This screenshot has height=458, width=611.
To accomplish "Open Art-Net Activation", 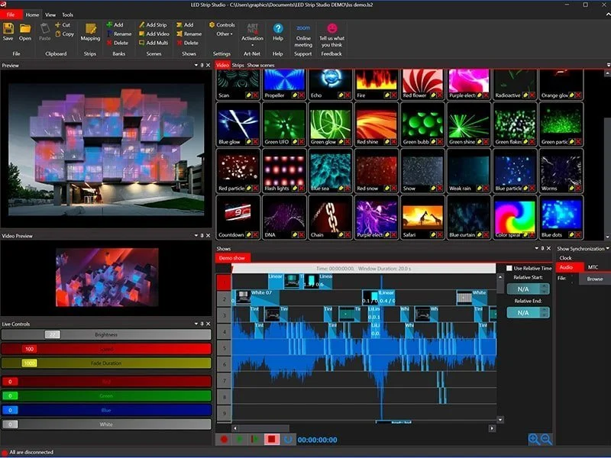I will pyautogui.click(x=252, y=31).
